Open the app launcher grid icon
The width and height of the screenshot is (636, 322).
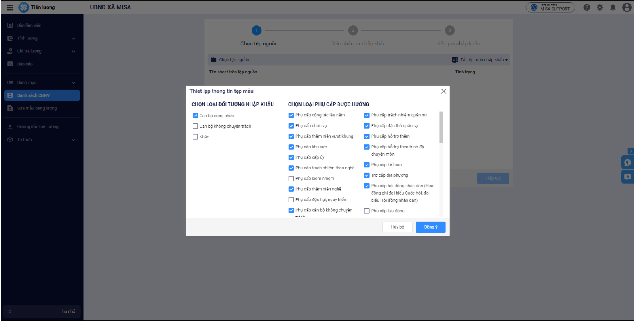(x=10, y=7)
